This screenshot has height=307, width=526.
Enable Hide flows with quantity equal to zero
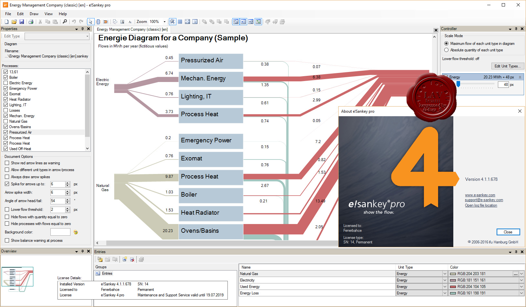click(x=7, y=217)
